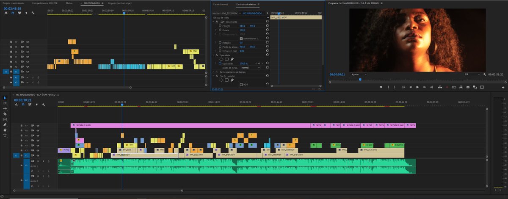Step forward one frame in Program monitor
Image resolution: width=508 pixels, height=199 pixels.
[x=425, y=87]
